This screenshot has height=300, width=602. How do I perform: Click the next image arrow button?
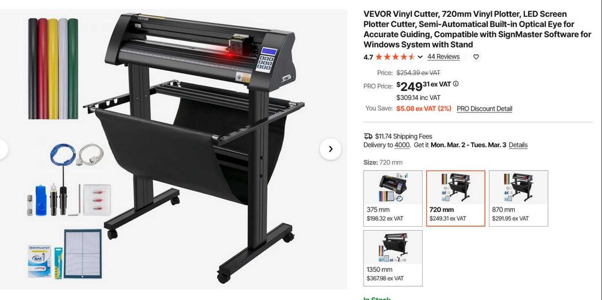[x=330, y=149]
